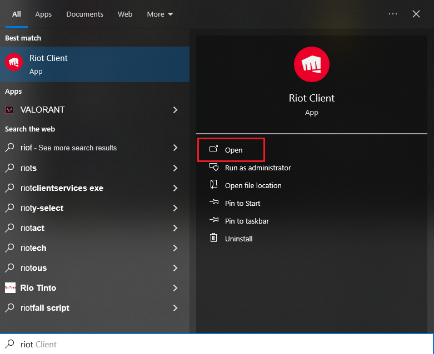Screen dimensions: 434x354
Task: Click in the 'riot Client' search input field
Action: (217, 344)
